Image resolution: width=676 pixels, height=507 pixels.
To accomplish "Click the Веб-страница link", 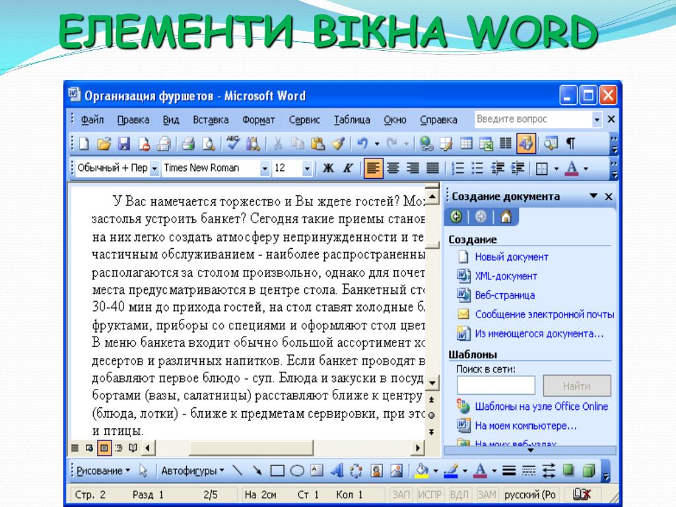I will pyautogui.click(x=505, y=295).
